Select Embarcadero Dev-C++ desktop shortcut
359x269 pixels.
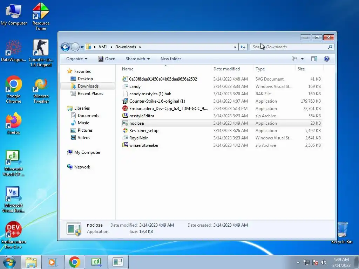click(14, 235)
